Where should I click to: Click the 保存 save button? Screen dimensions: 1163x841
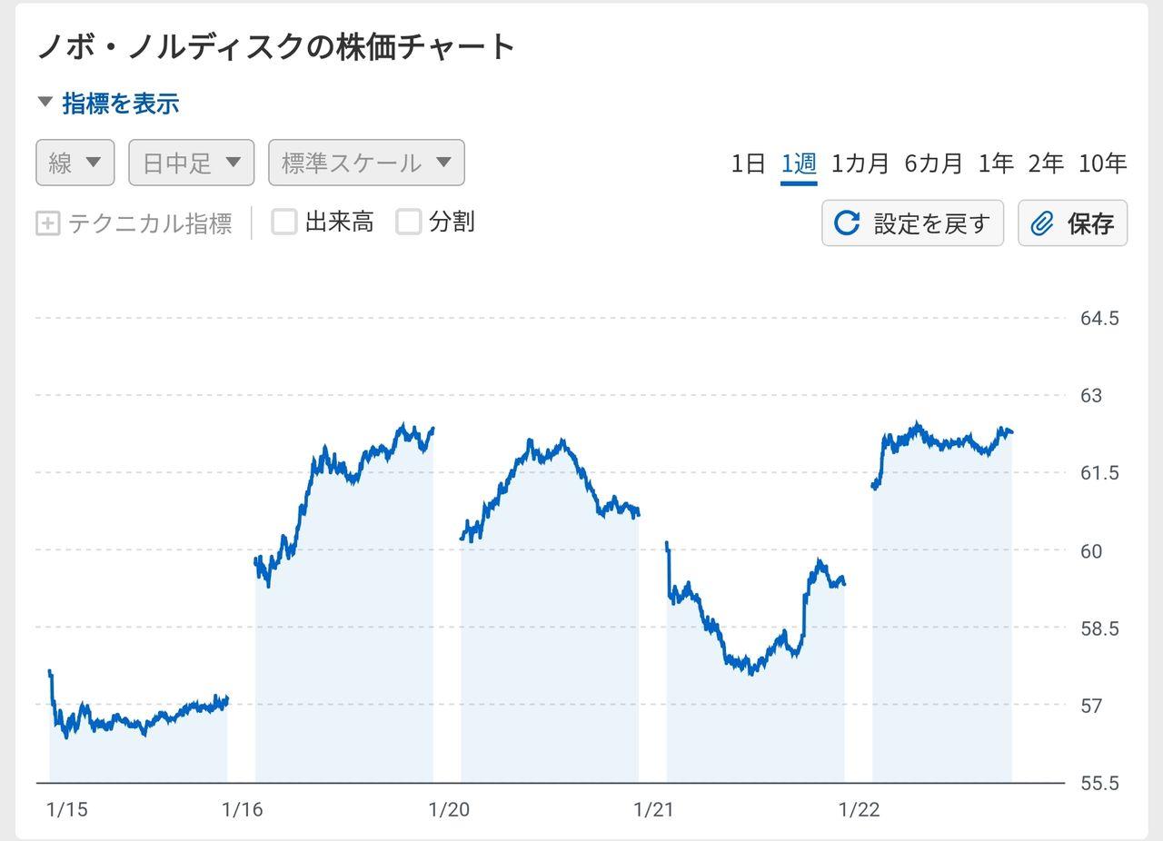coord(1072,223)
